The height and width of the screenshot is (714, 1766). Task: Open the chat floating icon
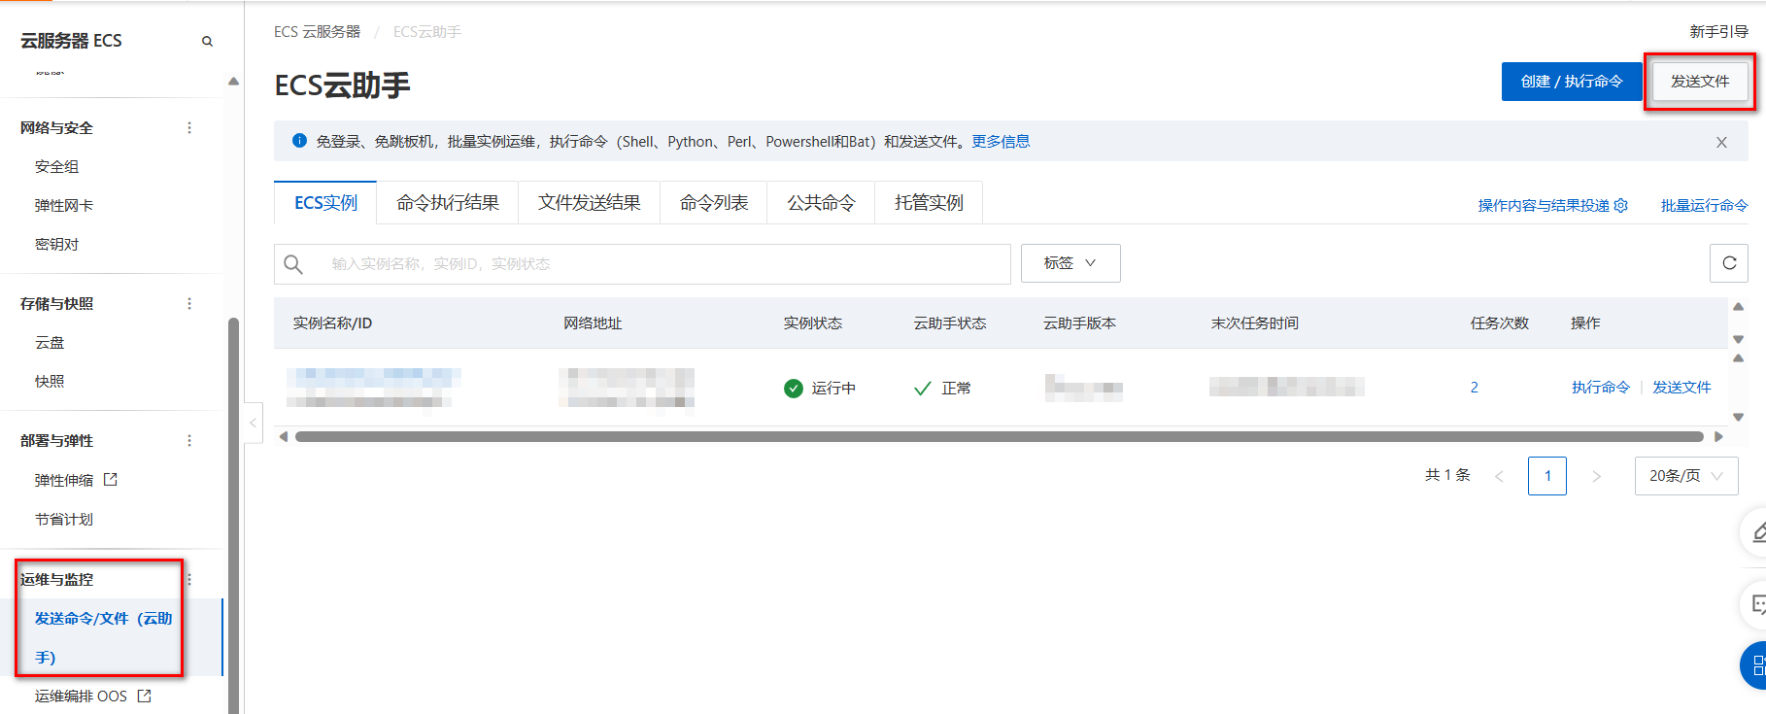pos(1756,605)
